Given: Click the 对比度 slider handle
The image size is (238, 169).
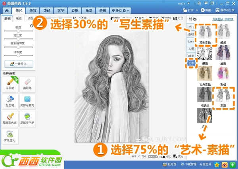Looking at the screenshot, I should tap(18, 39).
